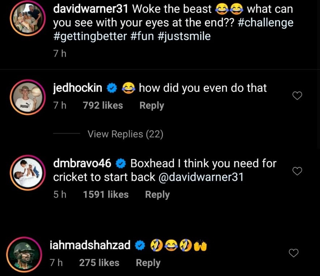Viewport: 320px width, 276px height.
Task: Like dmbravo46's comment with the heart
Action: (x=297, y=171)
